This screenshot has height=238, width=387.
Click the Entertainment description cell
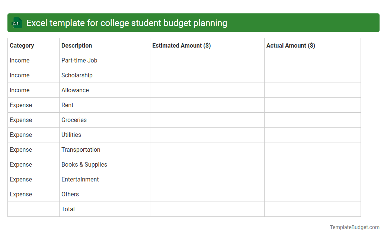tap(80, 179)
